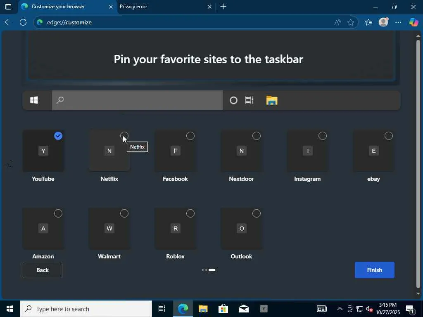This screenshot has height=317, width=423.
Task: Open the Favorites list icon
Action: tap(368, 22)
